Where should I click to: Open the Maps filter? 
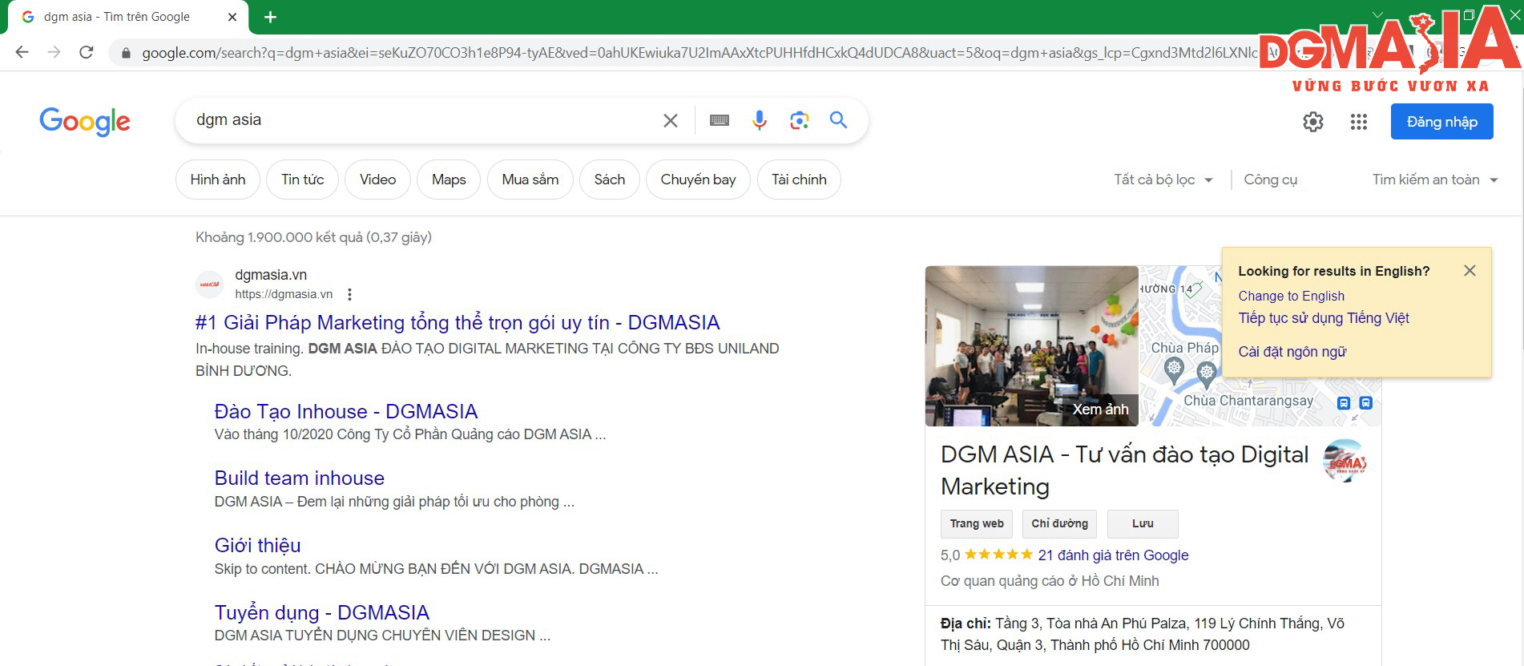(x=449, y=180)
